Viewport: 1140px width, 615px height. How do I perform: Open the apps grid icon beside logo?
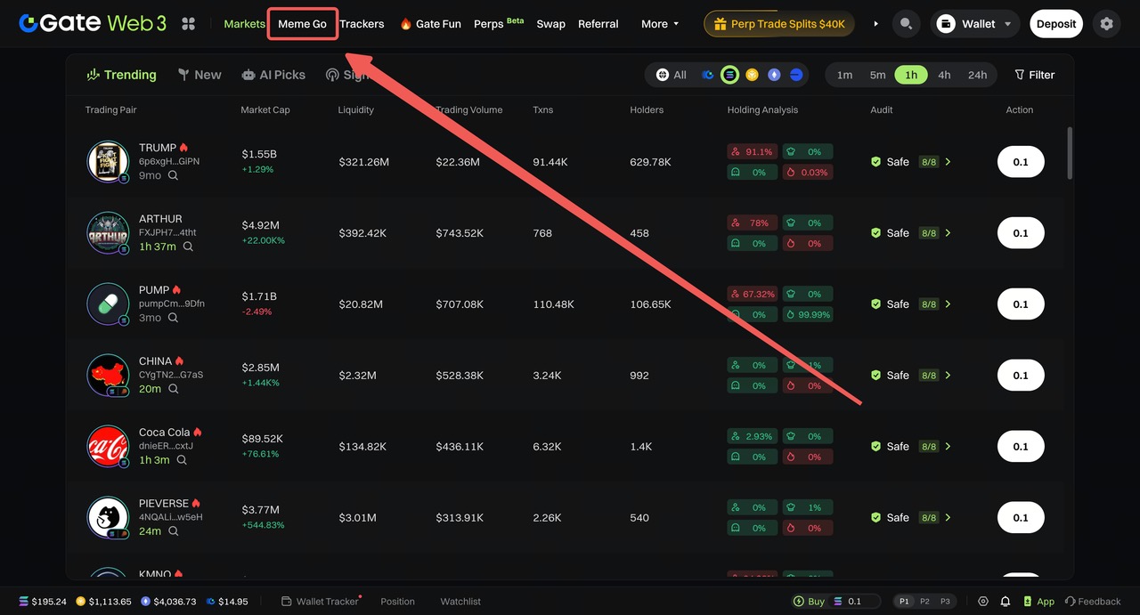(x=188, y=24)
